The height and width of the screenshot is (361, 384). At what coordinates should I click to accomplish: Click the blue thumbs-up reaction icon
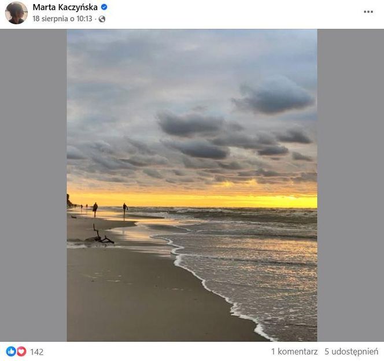click(11, 351)
